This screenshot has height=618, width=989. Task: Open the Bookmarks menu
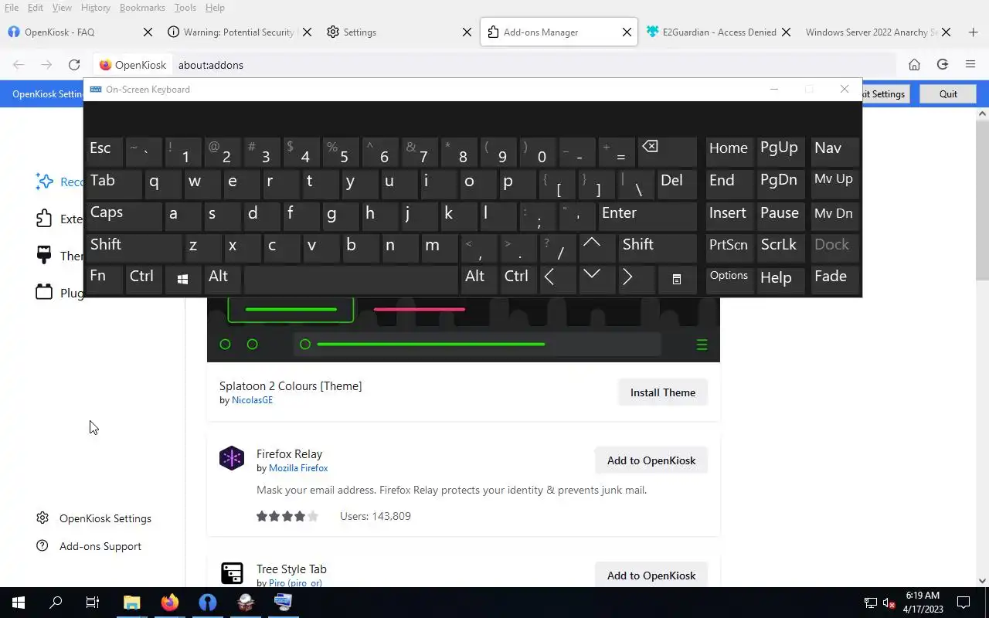pos(142,8)
